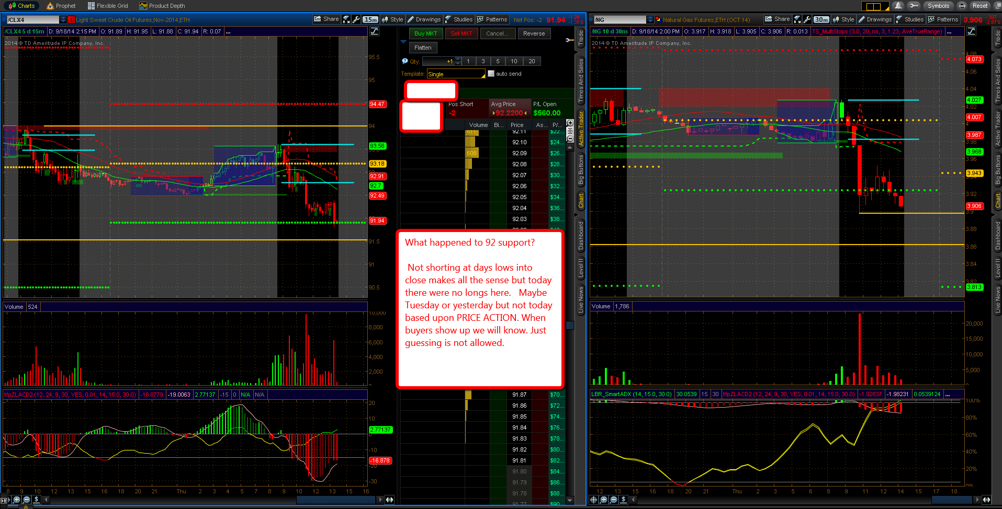
Task: Open Active Trader wrench settings icon
Action: (x=569, y=40)
